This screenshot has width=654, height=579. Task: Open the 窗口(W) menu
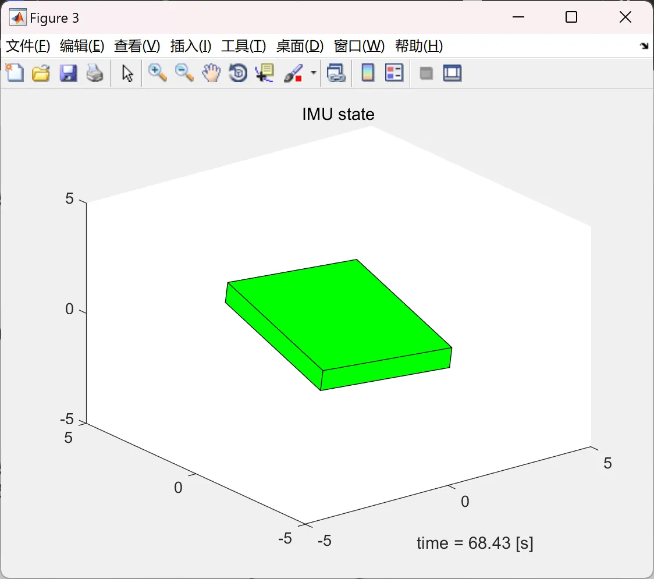(359, 46)
